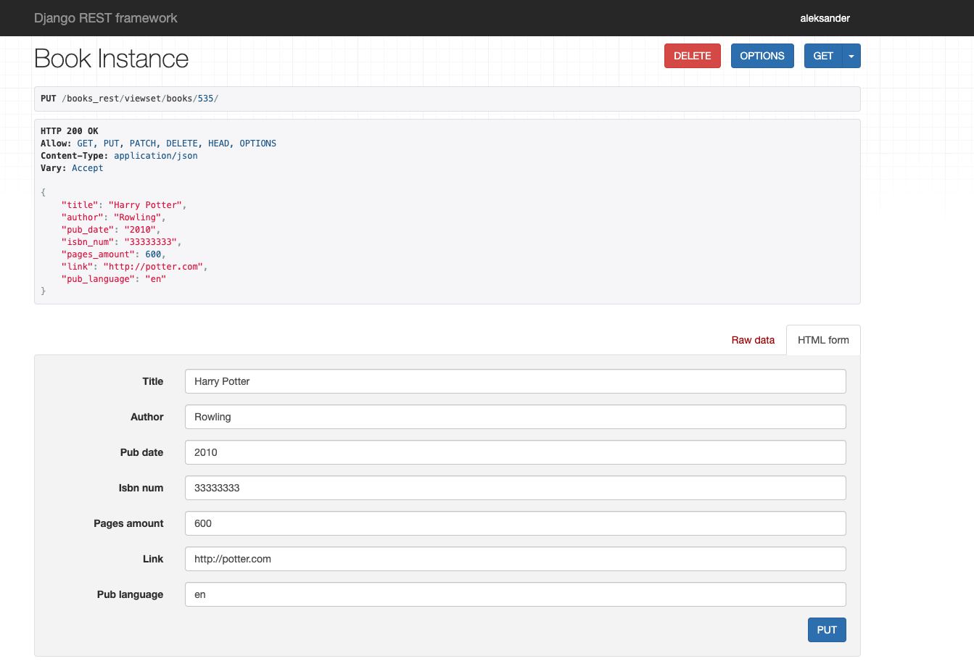The width and height of the screenshot is (974, 669).
Task: Open the aleksander user menu
Action: (x=825, y=18)
